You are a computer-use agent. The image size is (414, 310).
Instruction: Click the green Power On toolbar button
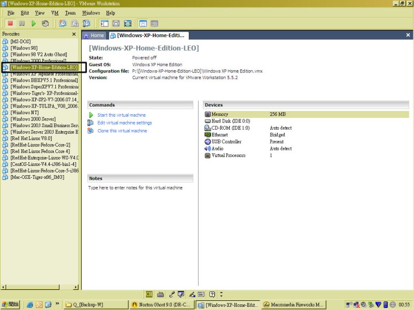click(x=34, y=23)
